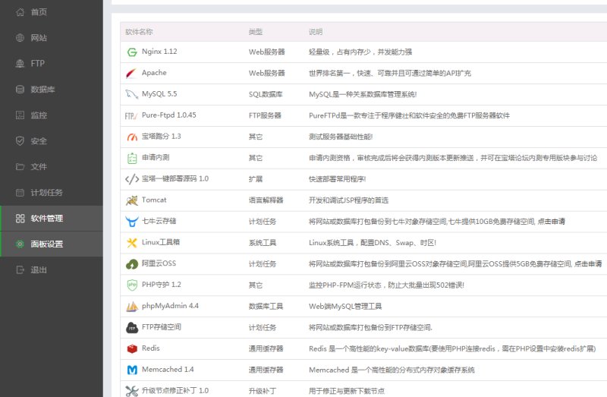Click the 宝塔跑分 1.3 name
The width and height of the screenshot is (607, 397).
click(162, 137)
